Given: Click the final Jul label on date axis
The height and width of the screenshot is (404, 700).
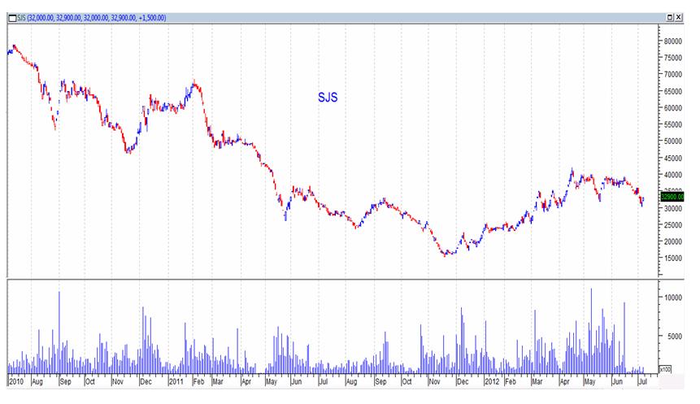Looking at the screenshot, I should click(643, 380).
